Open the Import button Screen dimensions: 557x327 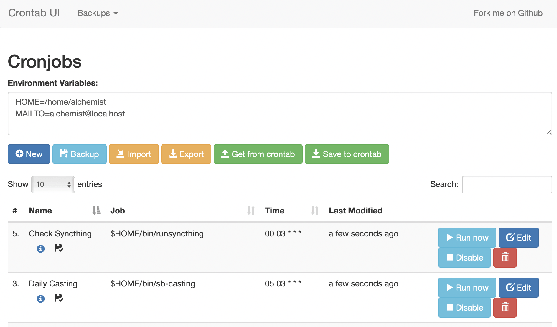click(134, 154)
